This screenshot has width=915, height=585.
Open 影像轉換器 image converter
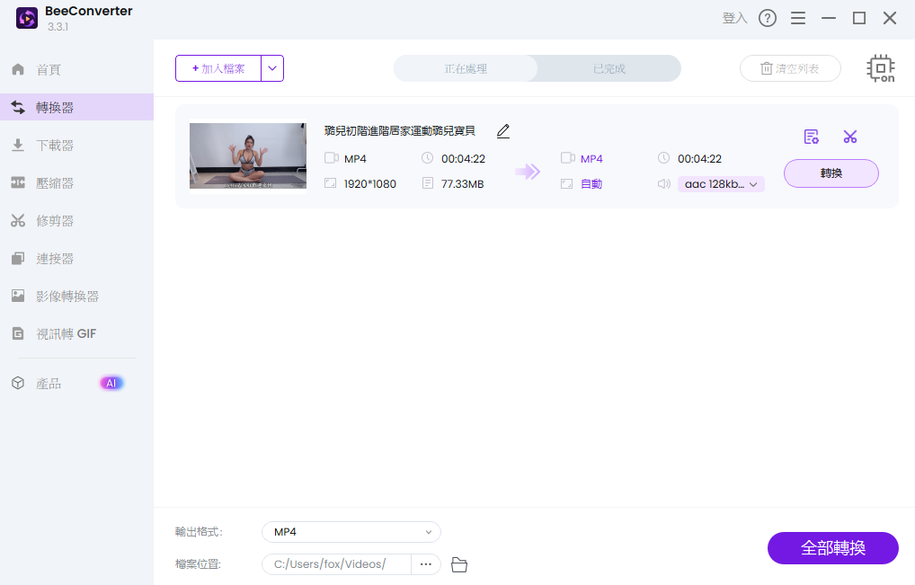click(x=76, y=297)
